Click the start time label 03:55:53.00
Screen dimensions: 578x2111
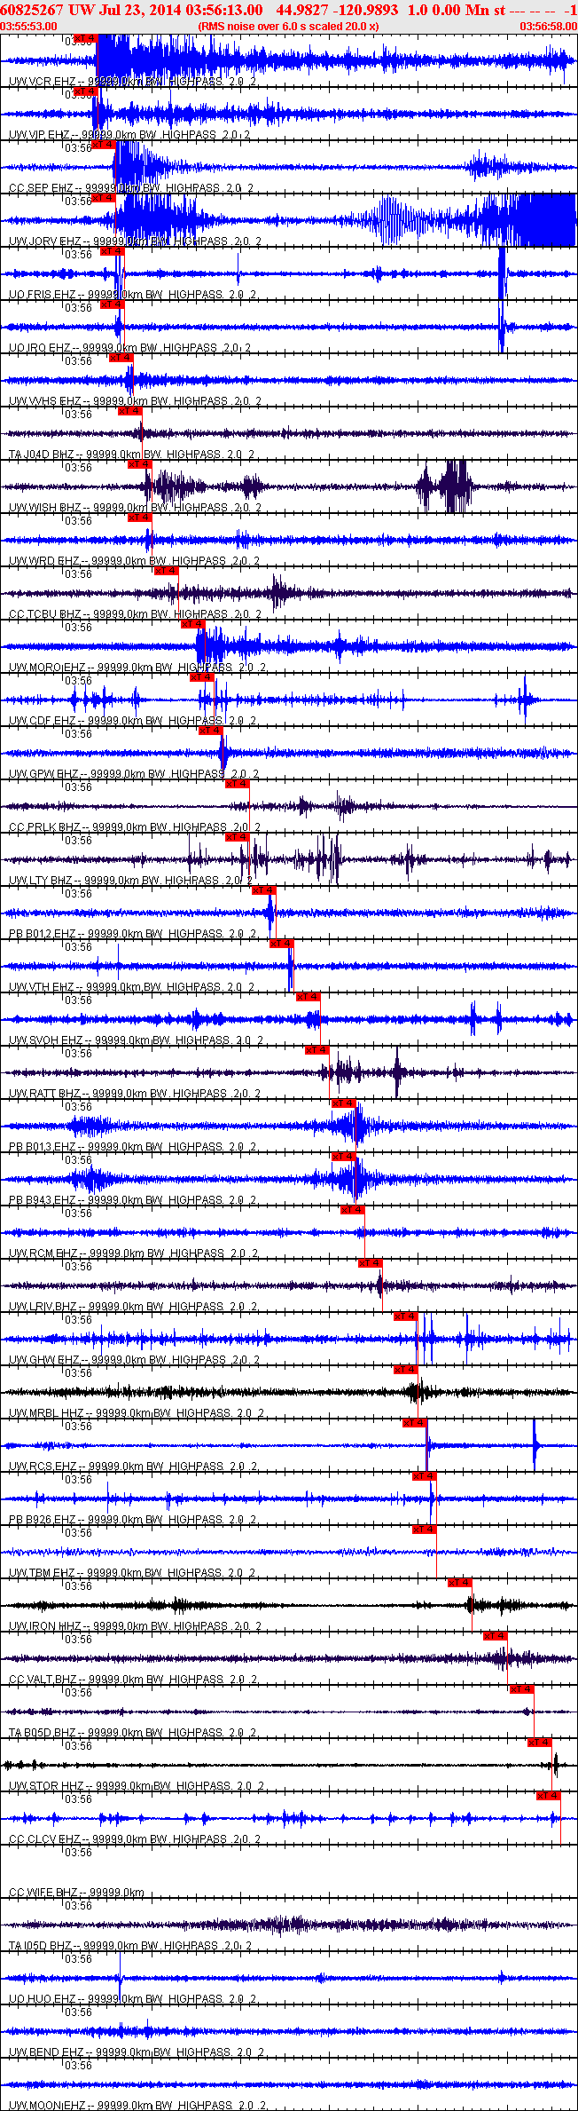click(29, 26)
